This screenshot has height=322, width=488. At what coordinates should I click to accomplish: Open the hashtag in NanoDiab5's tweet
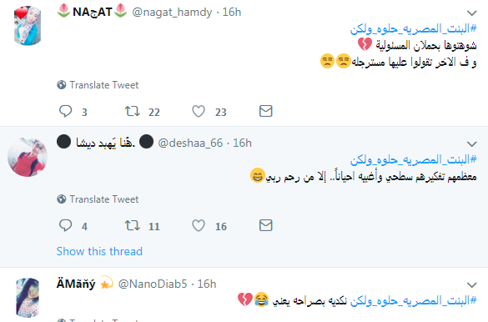click(x=413, y=300)
